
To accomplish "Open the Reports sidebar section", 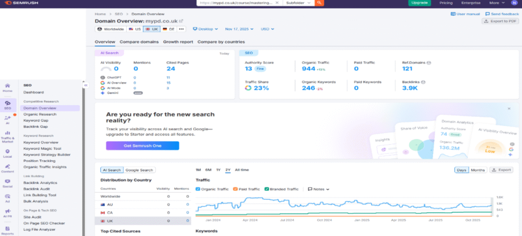I will (7, 230).
